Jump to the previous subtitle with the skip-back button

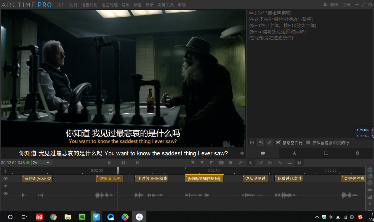pos(109,163)
